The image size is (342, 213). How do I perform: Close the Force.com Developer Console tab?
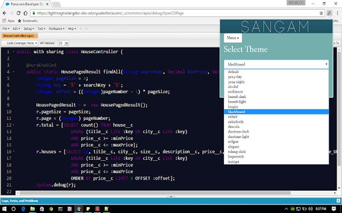pyautogui.click(x=47, y=4)
